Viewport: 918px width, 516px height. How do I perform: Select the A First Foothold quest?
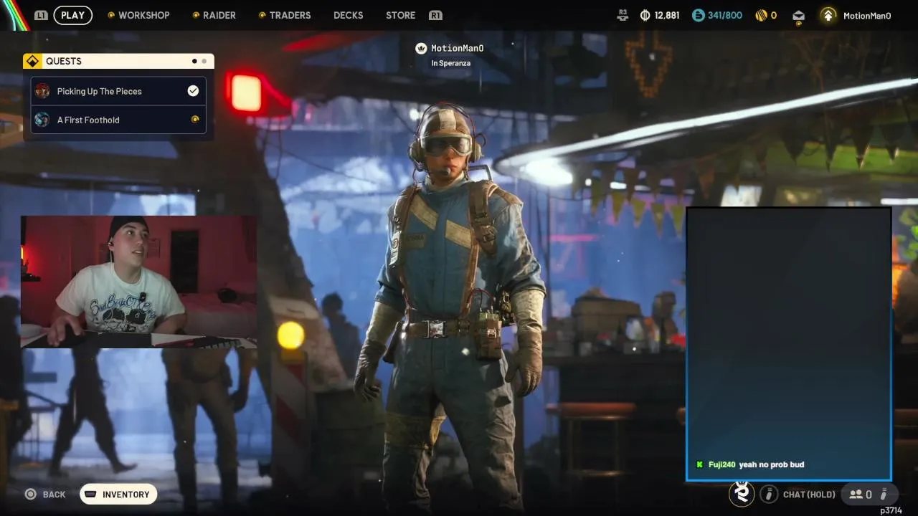(118, 120)
